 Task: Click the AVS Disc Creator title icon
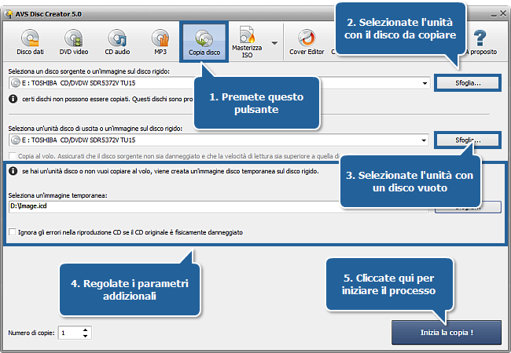click(x=9, y=14)
